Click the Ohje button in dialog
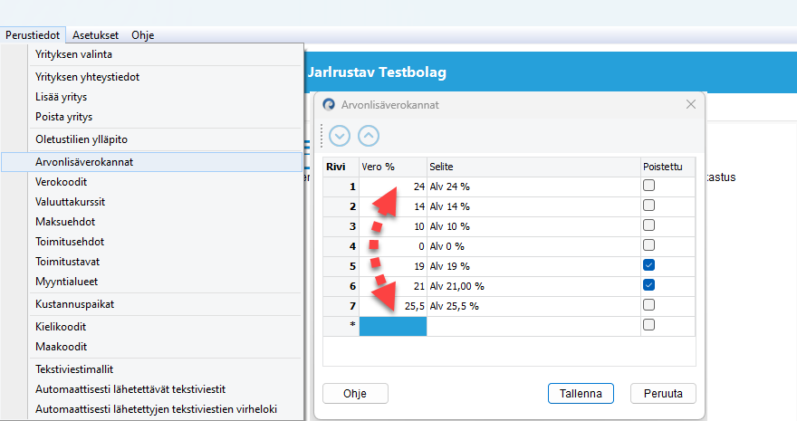 pyautogui.click(x=355, y=393)
